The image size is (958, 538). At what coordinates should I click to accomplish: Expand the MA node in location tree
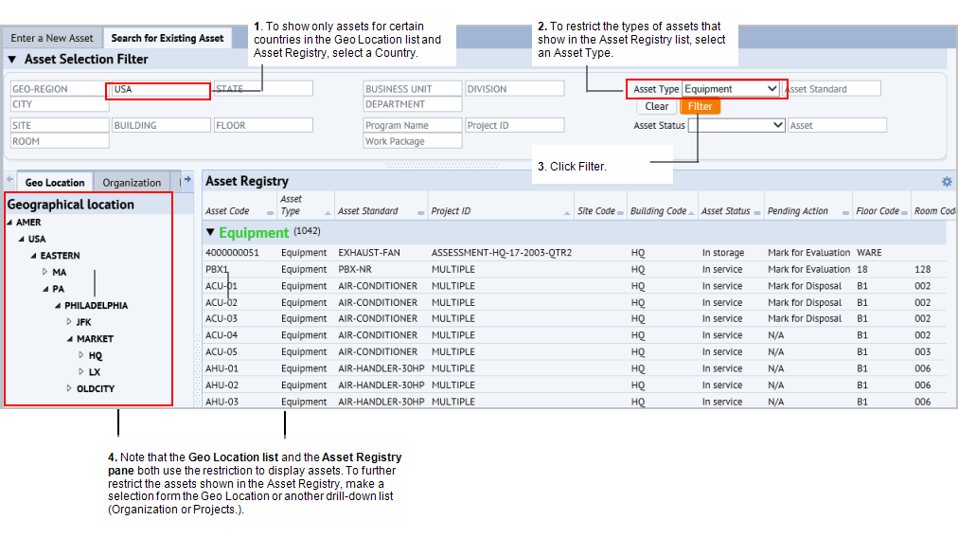pos(44,273)
